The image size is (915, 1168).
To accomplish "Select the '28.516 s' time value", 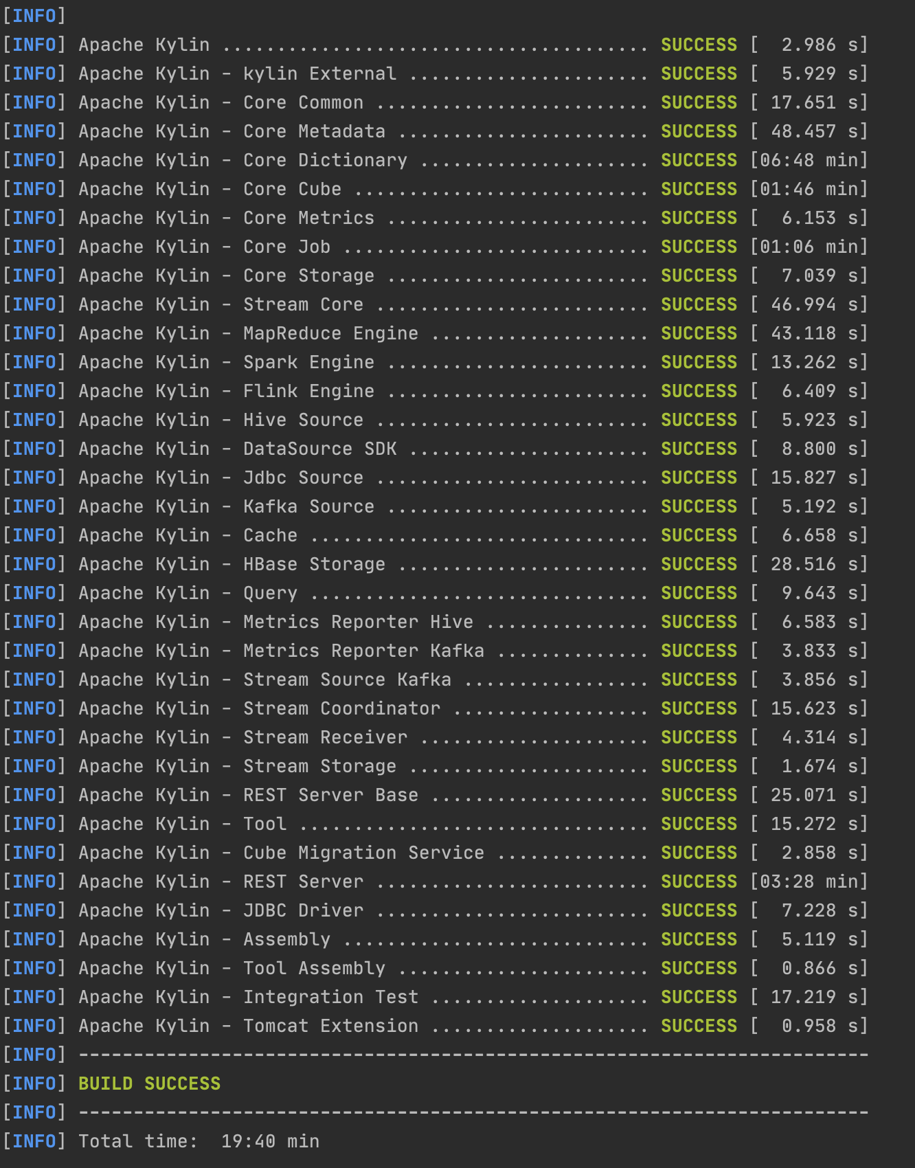I will coord(814,564).
